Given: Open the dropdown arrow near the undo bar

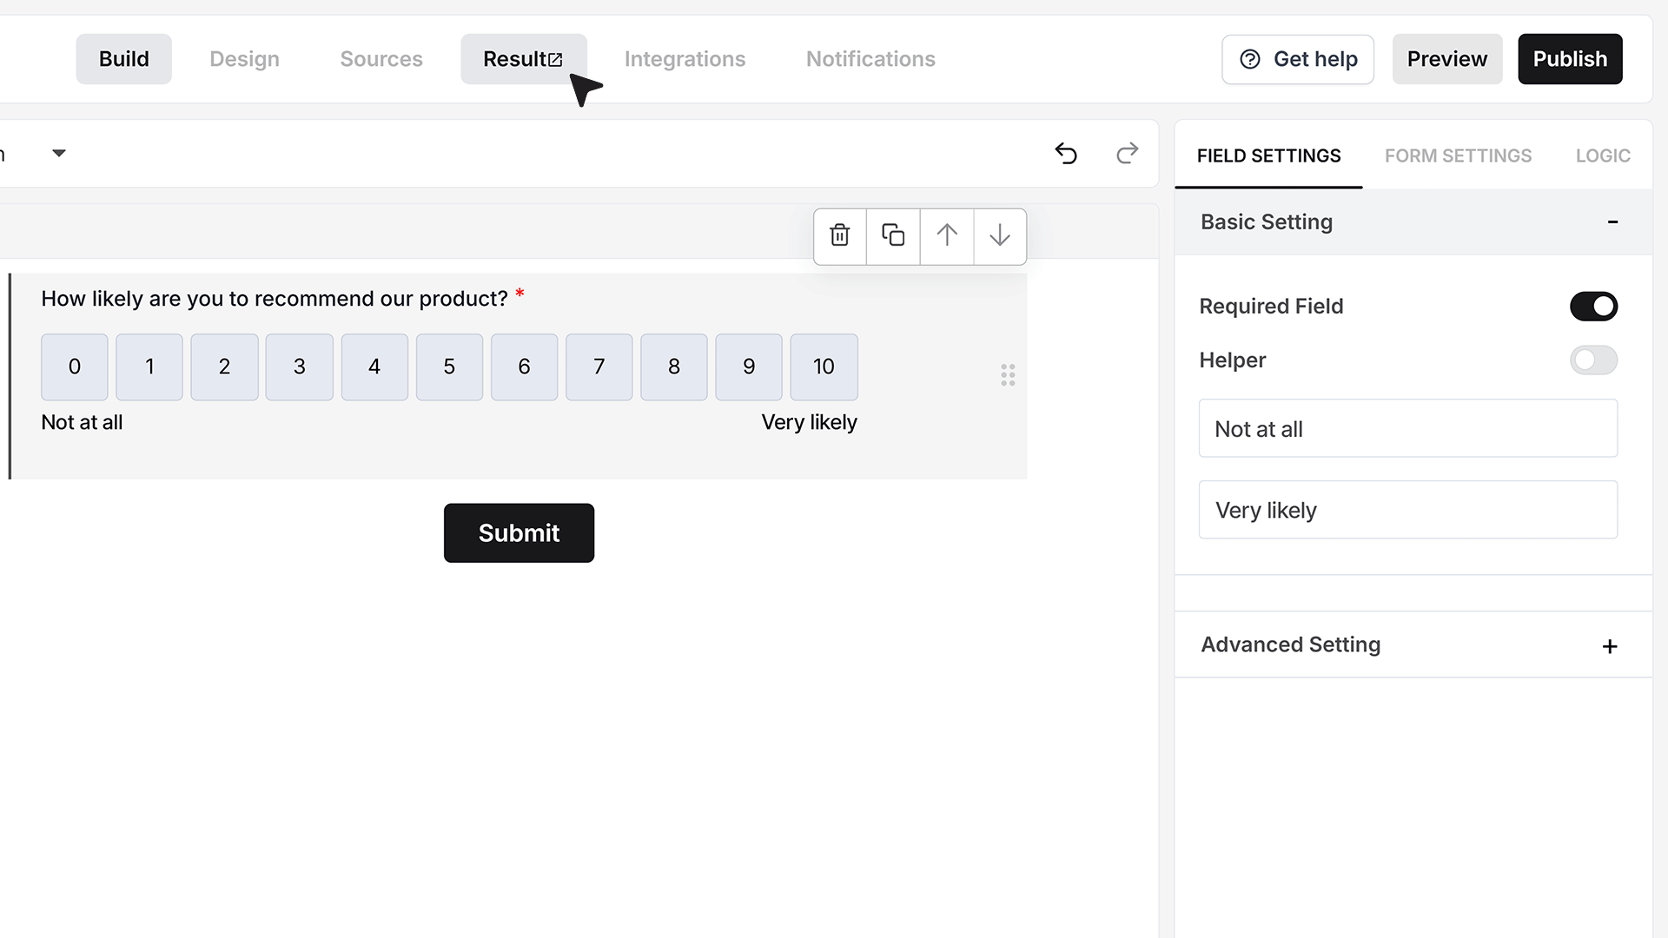Looking at the screenshot, I should tap(59, 154).
